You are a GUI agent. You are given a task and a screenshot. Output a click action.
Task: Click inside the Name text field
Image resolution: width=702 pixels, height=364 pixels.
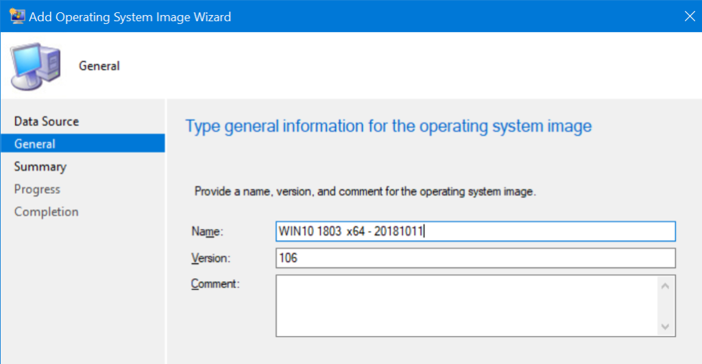click(x=476, y=232)
